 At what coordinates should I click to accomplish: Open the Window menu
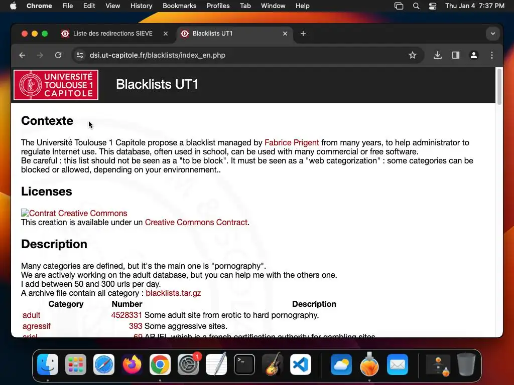273,6
